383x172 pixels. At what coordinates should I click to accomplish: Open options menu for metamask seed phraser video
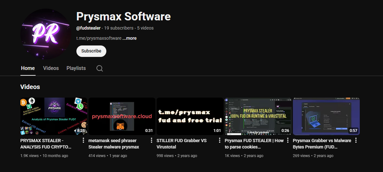(152, 141)
